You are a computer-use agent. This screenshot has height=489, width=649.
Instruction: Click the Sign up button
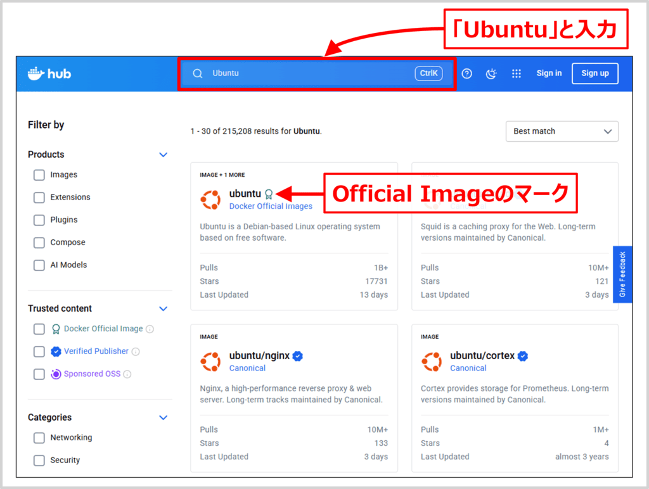[x=594, y=73]
